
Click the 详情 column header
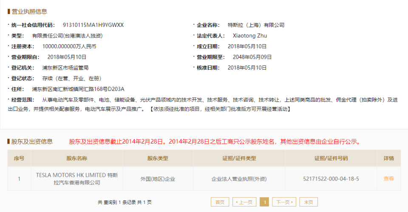pyautogui.click(x=389, y=158)
